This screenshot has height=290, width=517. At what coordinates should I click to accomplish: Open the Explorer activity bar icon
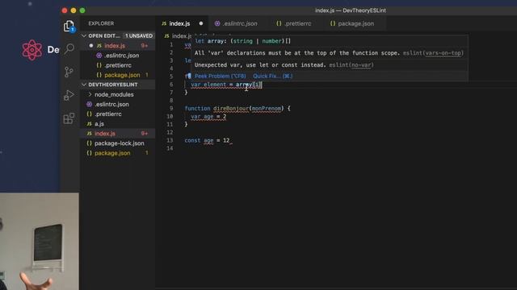(69, 26)
